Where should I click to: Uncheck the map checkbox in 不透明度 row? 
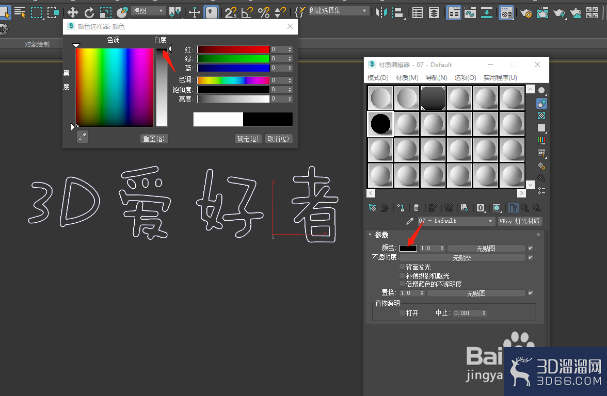[531, 257]
